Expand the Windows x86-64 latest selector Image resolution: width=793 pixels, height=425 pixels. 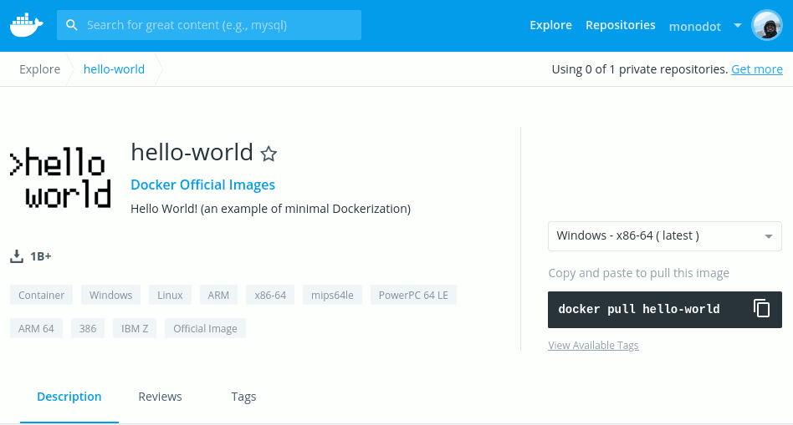point(664,236)
